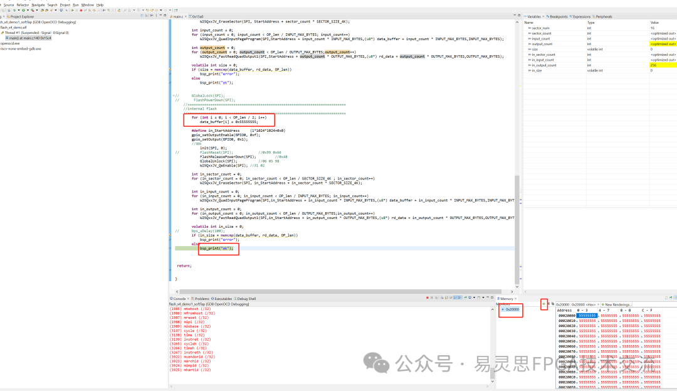Image resolution: width=677 pixels, height=391 pixels.
Task: Switch to the Project Explorer tab
Action: click(x=20, y=16)
